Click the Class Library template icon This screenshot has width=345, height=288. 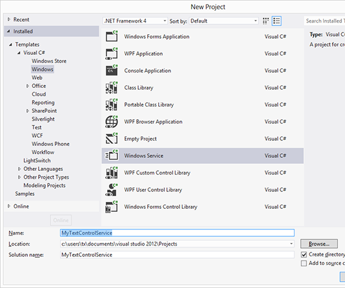[111, 87]
